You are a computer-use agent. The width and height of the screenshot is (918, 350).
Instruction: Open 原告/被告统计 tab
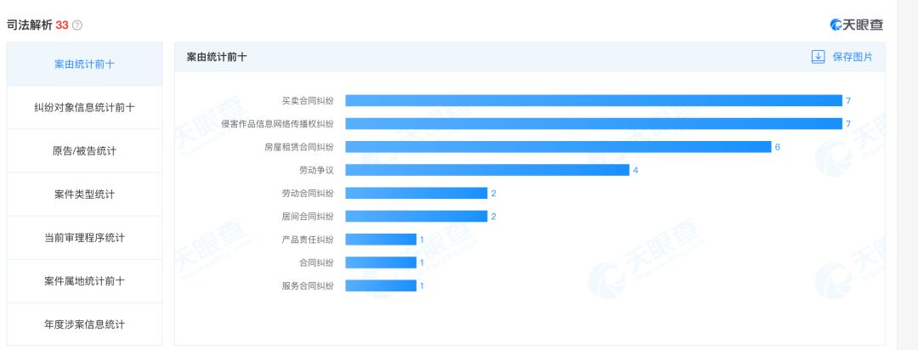[84, 150]
